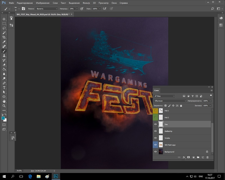Click the brush opacity percentage field
Viewport: 225px width, 180px height.
point(72,9)
